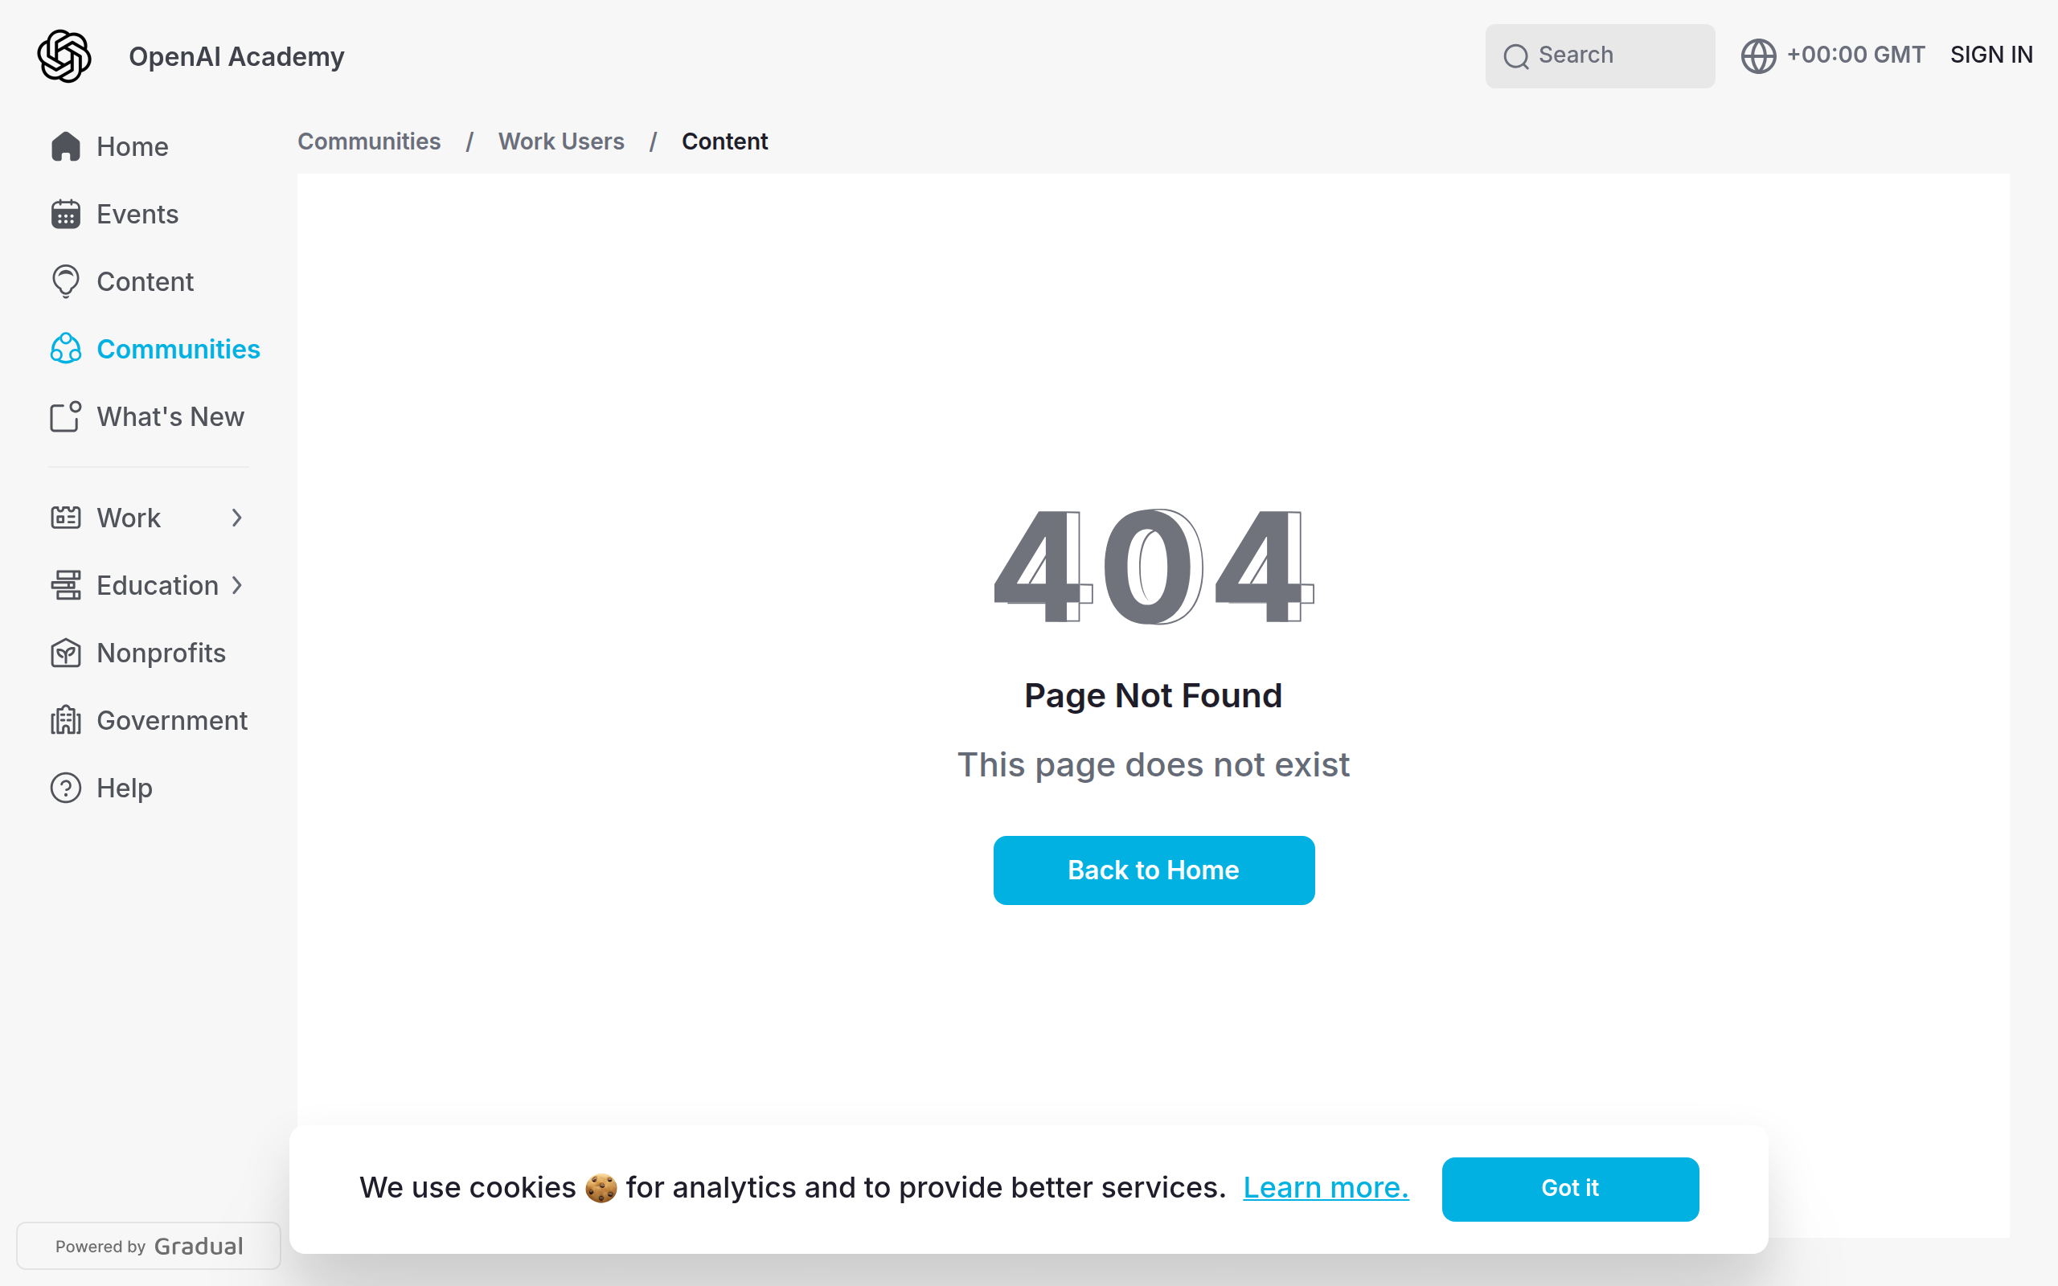2058x1286 pixels.
Task: Click the SIGN IN link
Action: pos(1991,55)
